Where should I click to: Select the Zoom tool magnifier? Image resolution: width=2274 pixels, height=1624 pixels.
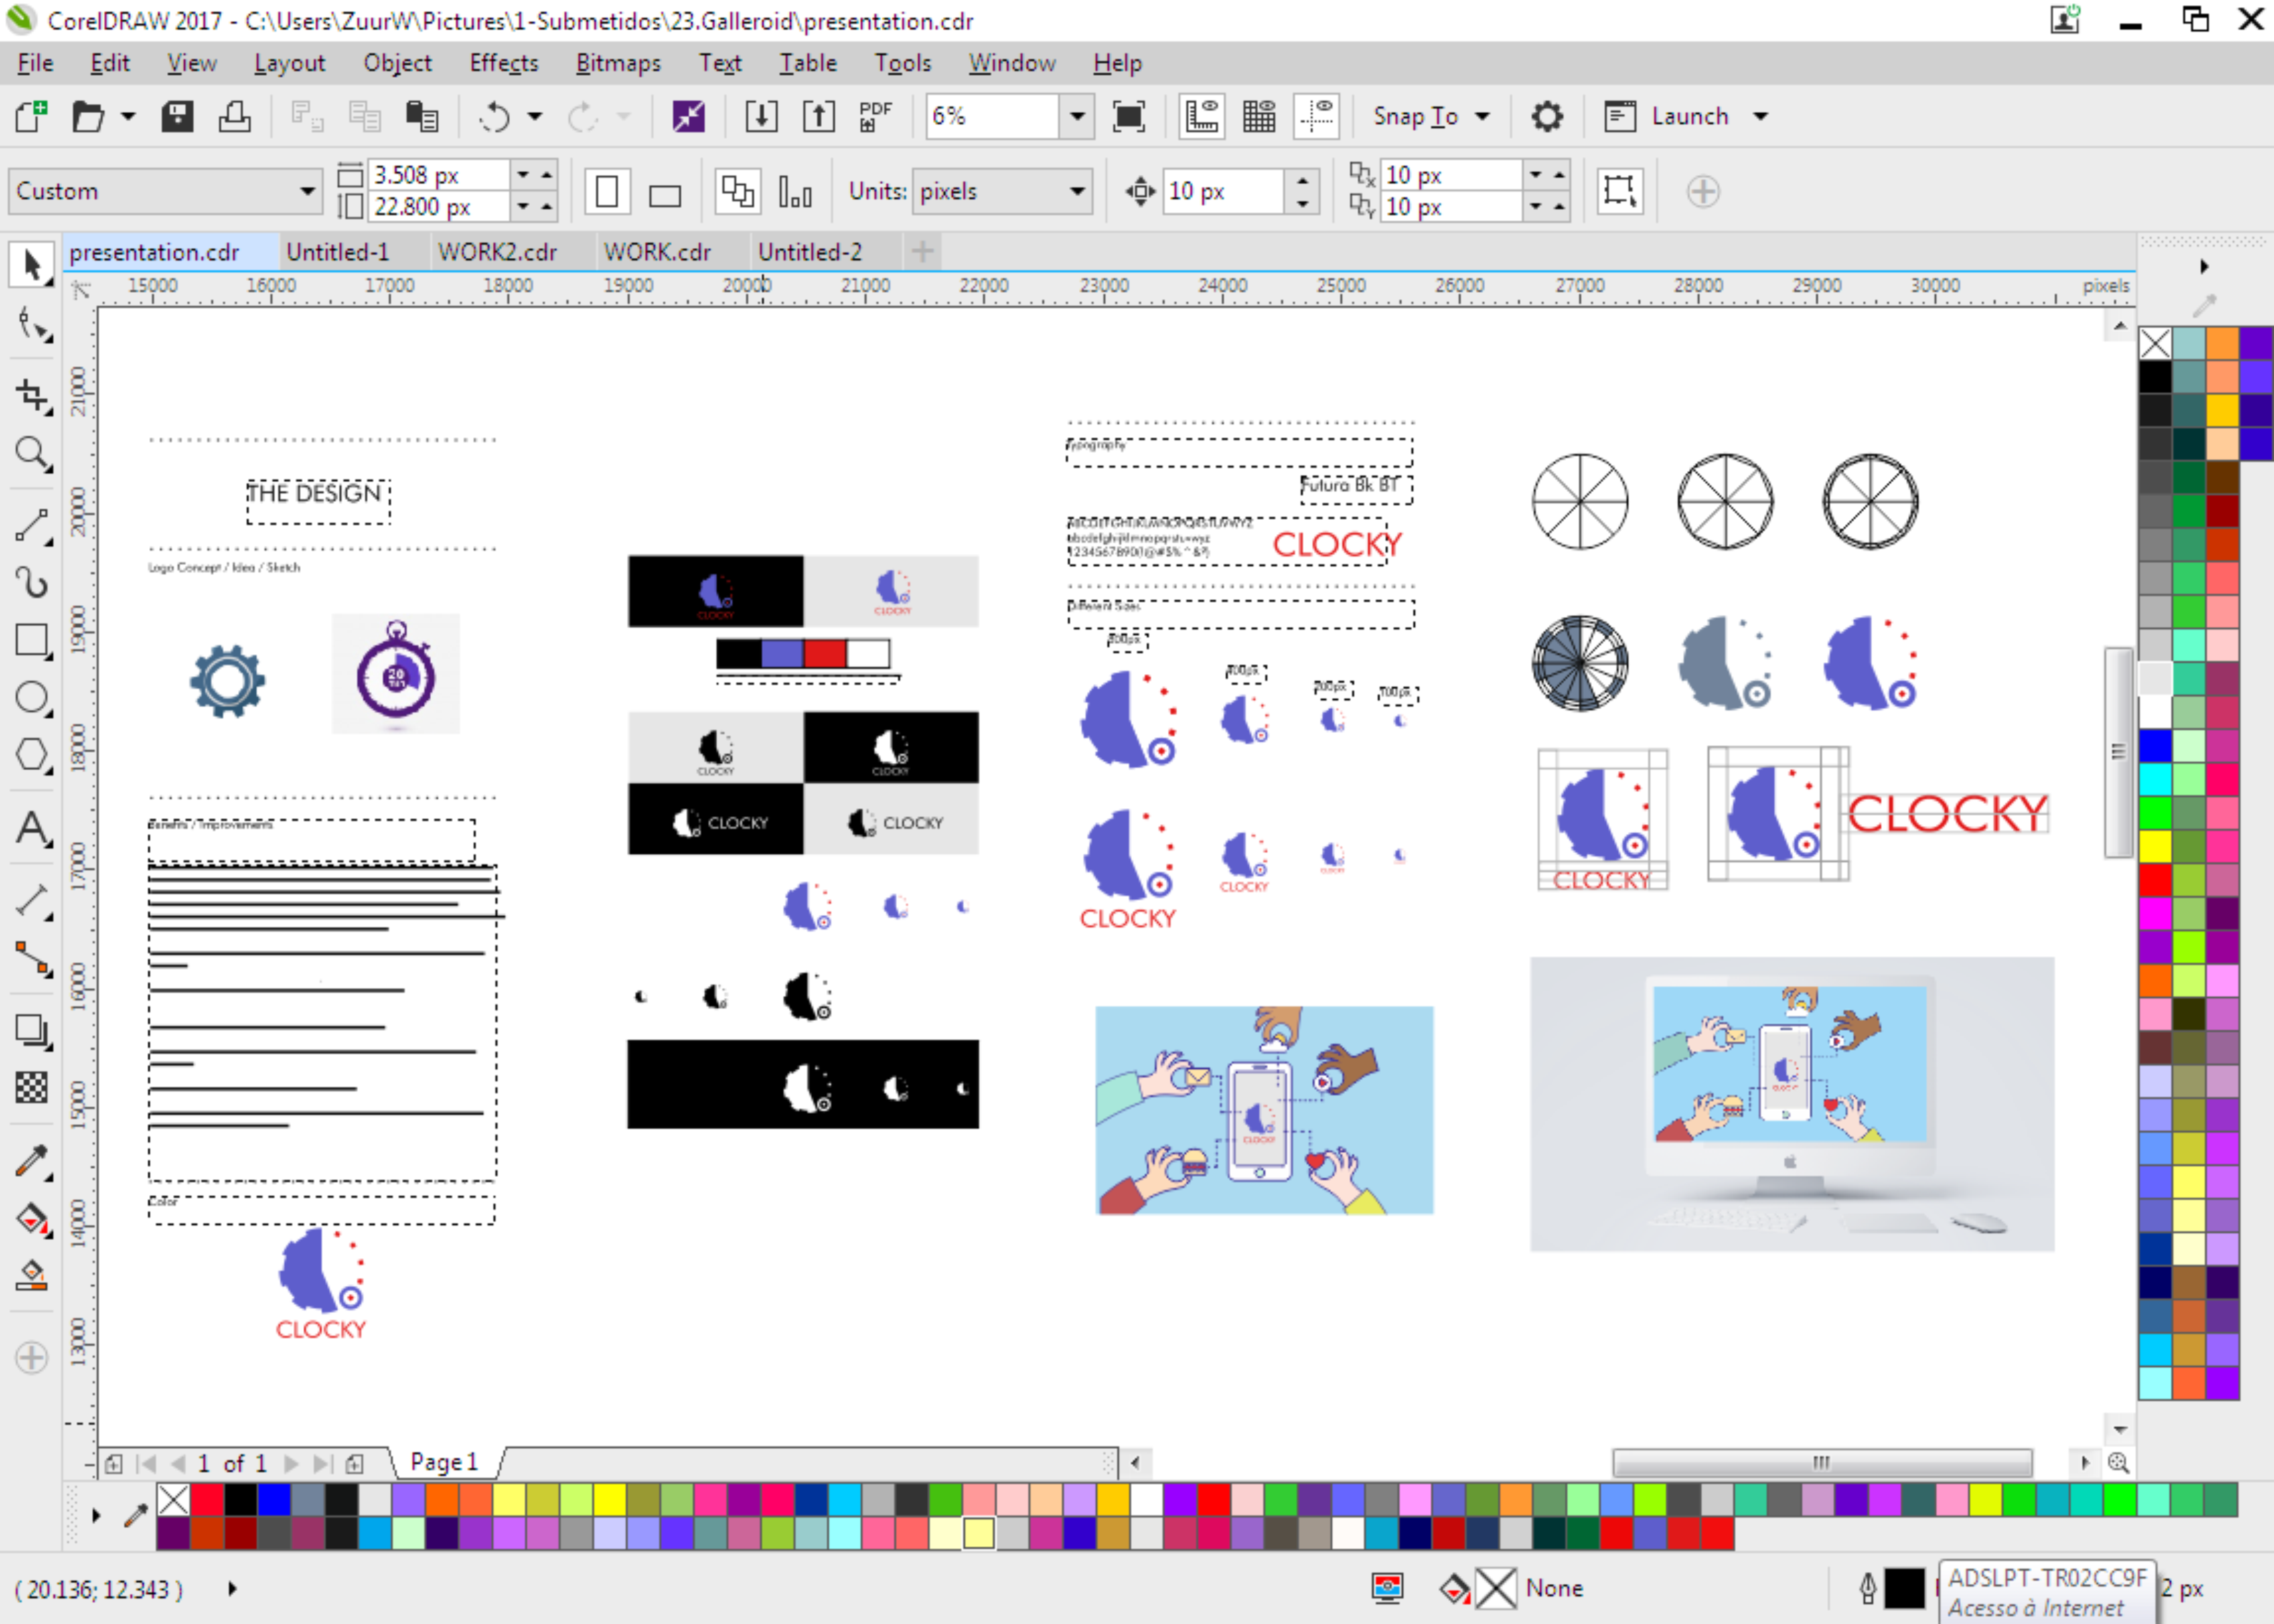(31, 454)
